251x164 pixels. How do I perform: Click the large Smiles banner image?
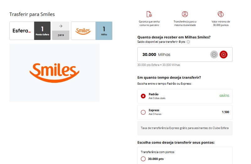(54, 72)
